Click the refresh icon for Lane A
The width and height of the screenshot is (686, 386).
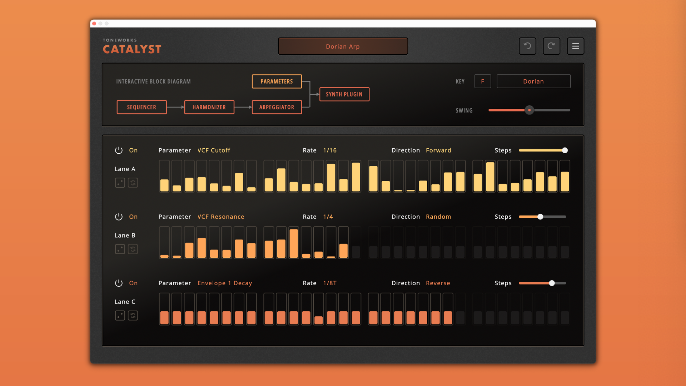pos(133,183)
